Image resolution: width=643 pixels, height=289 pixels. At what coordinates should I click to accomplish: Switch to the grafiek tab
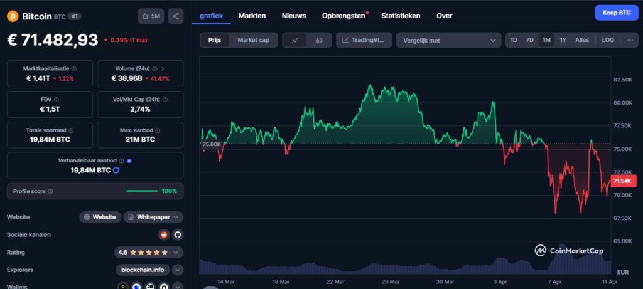(211, 16)
